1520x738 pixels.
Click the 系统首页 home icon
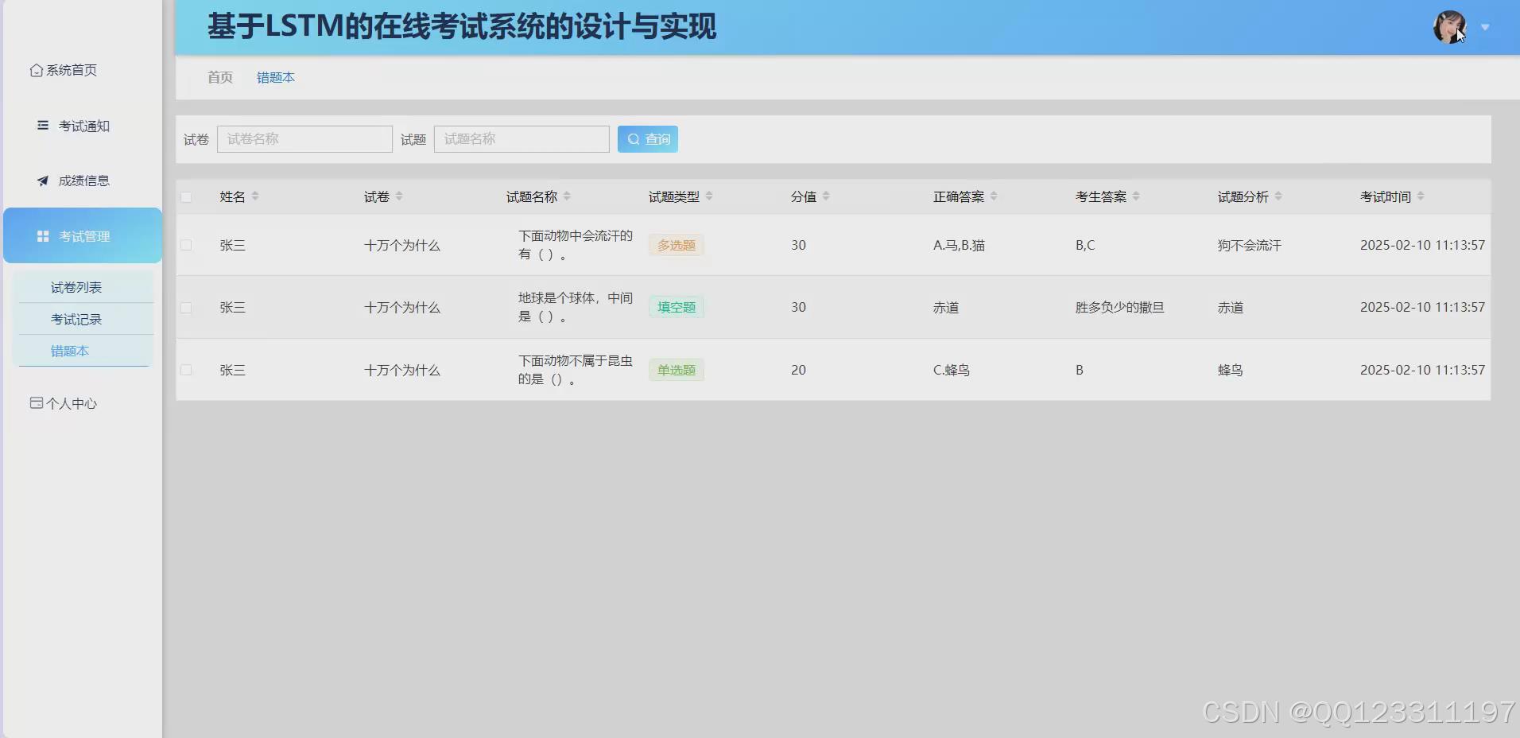pos(35,70)
